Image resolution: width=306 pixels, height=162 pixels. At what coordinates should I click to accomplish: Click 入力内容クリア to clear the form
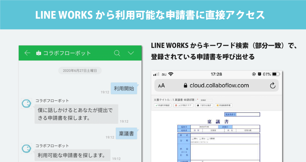[183, 105]
